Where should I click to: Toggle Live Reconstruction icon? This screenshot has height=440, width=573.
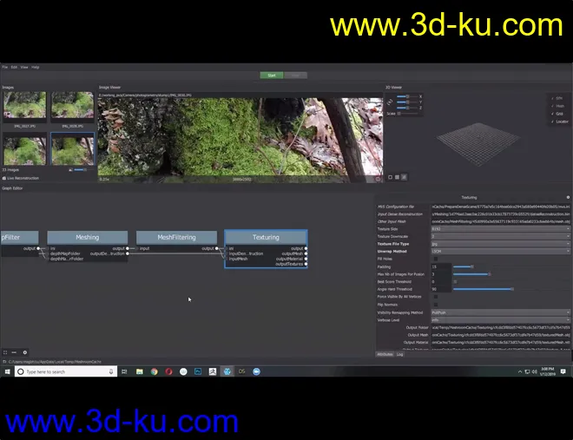click(x=4, y=178)
